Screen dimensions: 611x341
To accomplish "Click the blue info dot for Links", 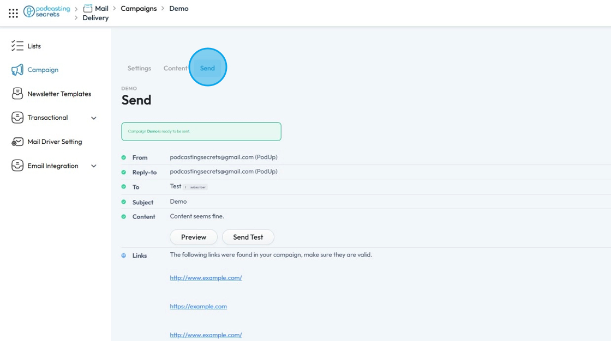I will [123, 256].
